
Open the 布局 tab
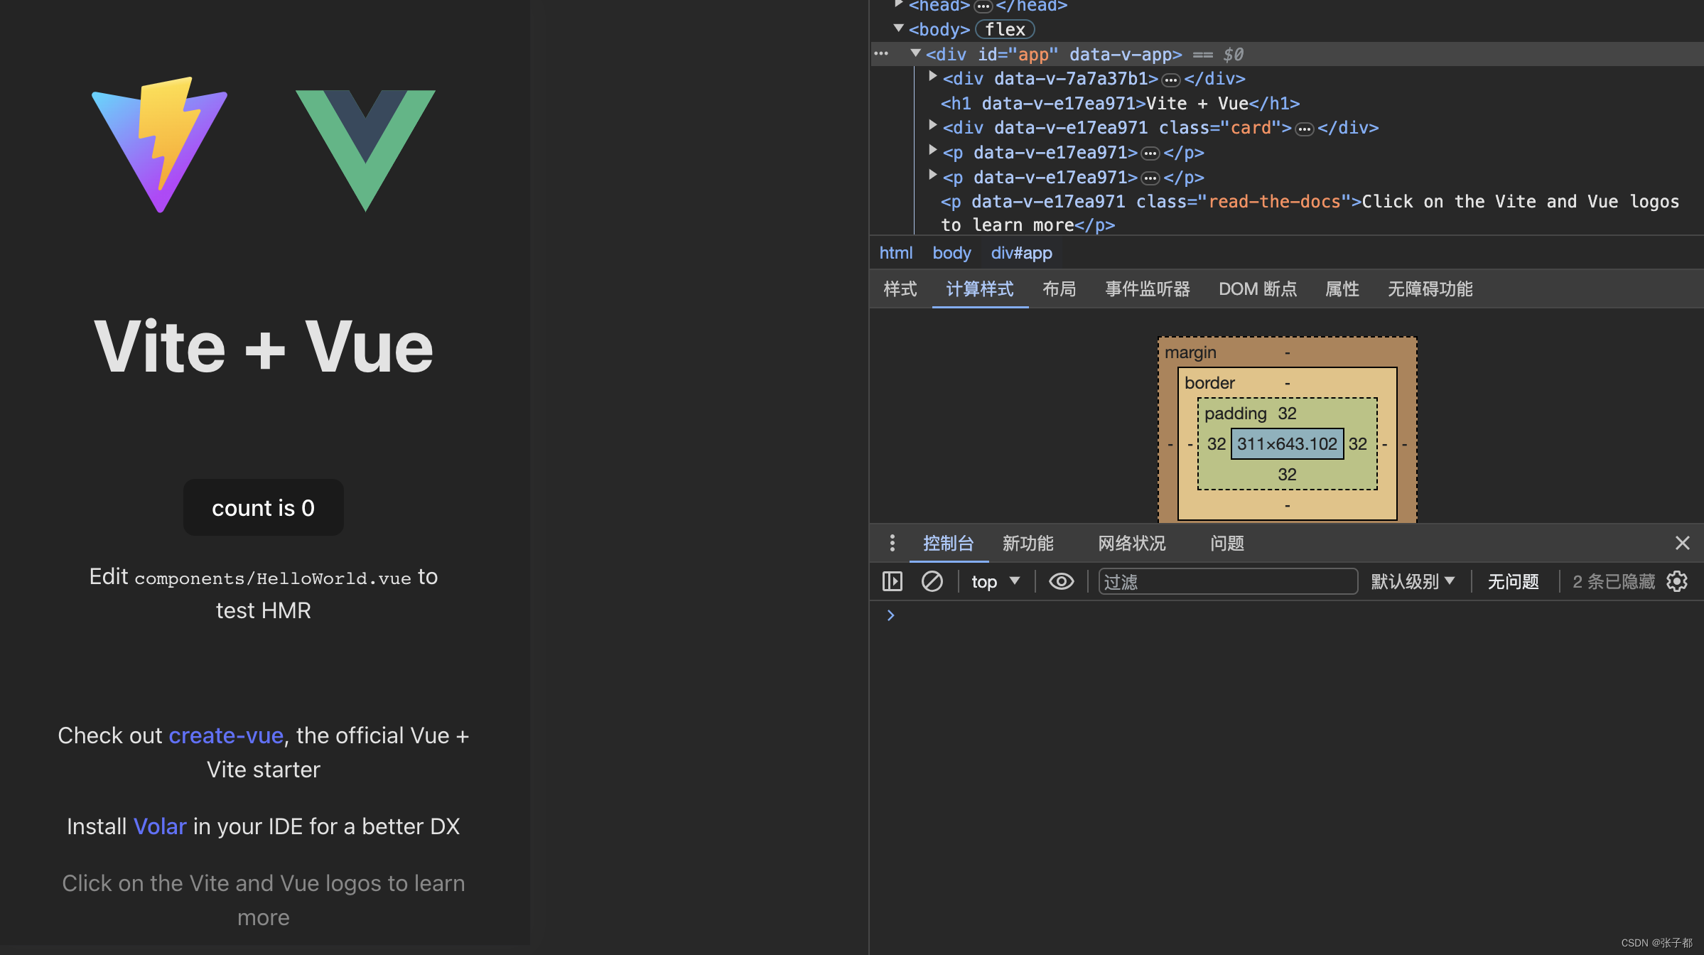point(1059,289)
